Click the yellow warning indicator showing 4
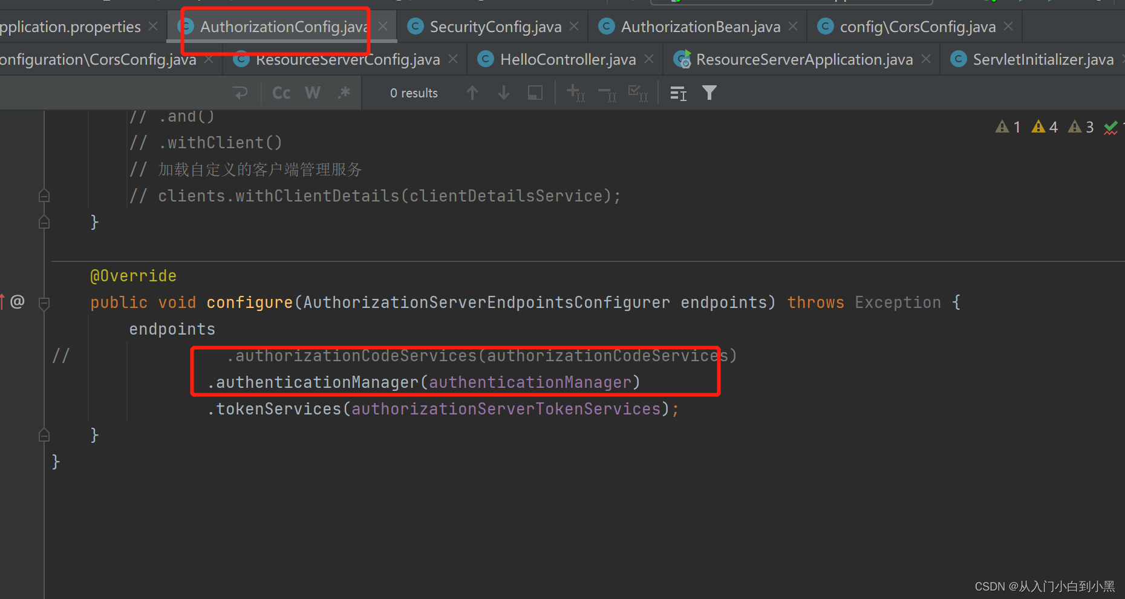 point(1045,126)
